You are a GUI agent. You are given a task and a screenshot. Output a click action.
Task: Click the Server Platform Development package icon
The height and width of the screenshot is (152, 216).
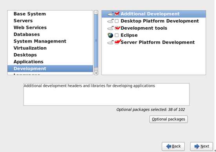click(111, 43)
